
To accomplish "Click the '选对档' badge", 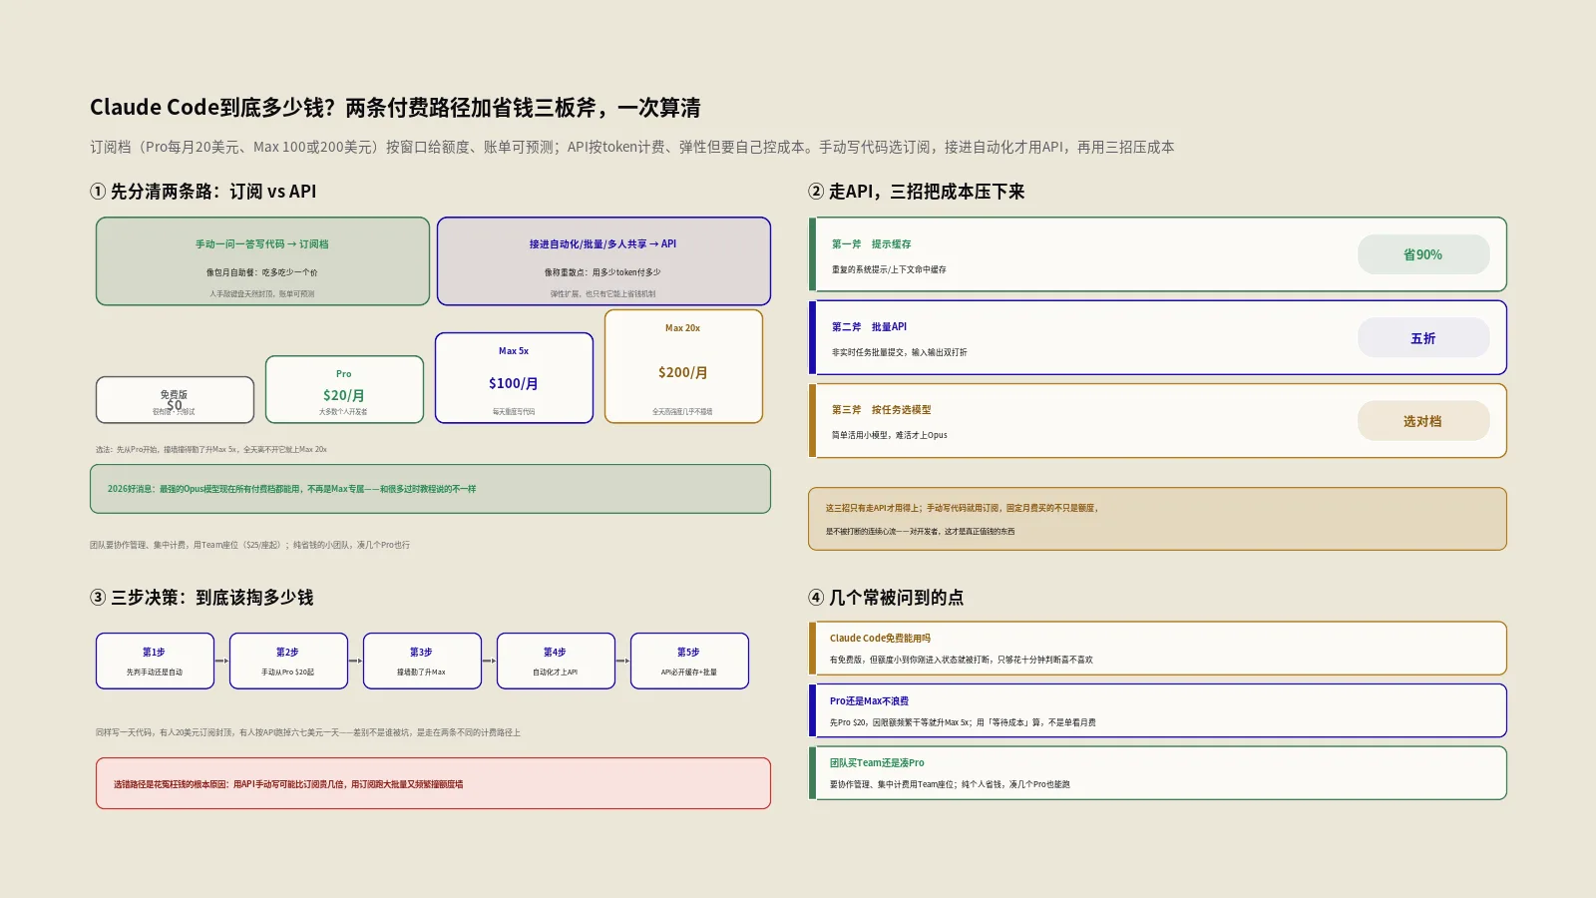I will coord(1423,421).
